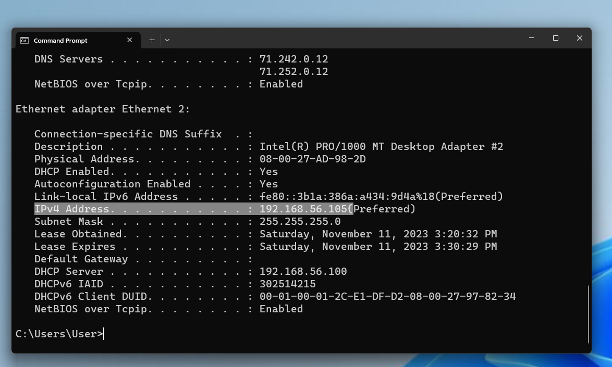Click DHCP Server 192.168.56.100
The height and width of the screenshot is (367, 612).
tap(303, 272)
